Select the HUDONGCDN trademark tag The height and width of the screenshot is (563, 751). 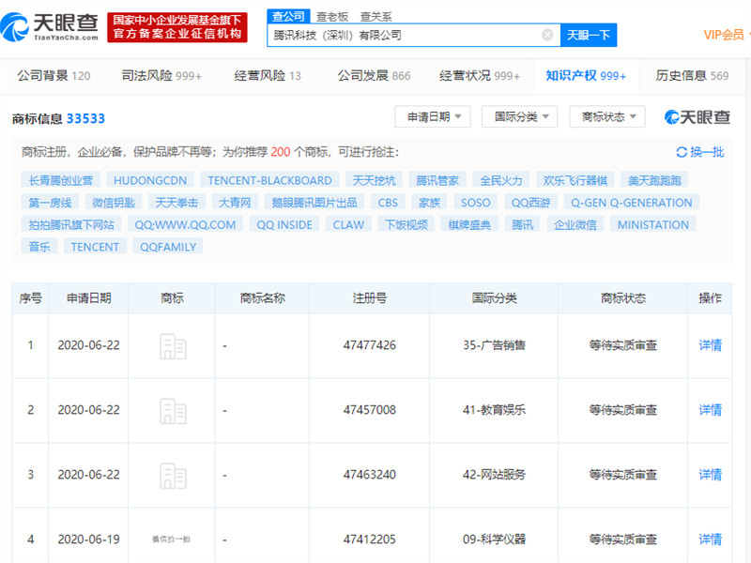coord(150,180)
